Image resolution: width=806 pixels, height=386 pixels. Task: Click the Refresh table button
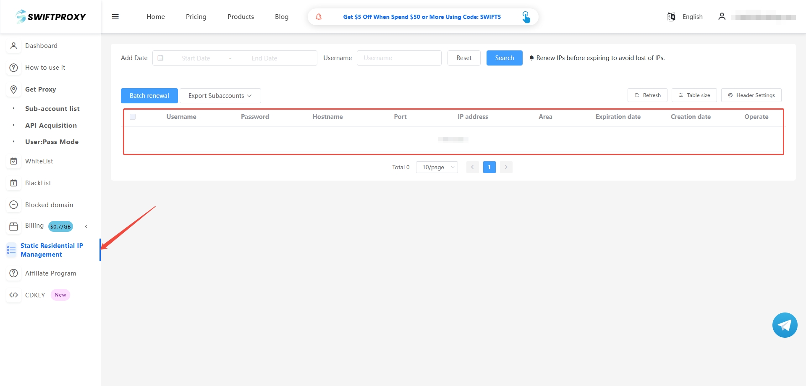coord(647,95)
